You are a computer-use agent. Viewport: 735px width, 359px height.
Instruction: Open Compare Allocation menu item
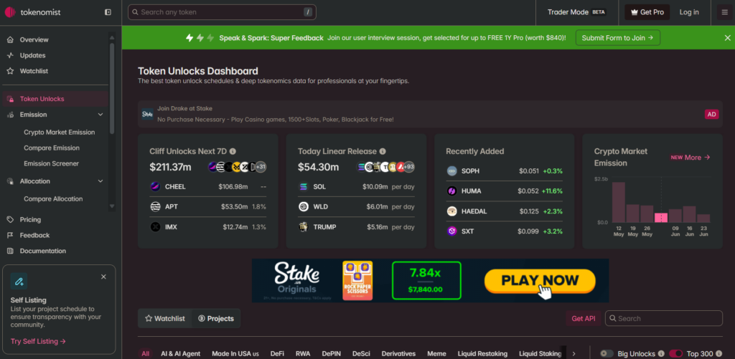coord(53,199)
